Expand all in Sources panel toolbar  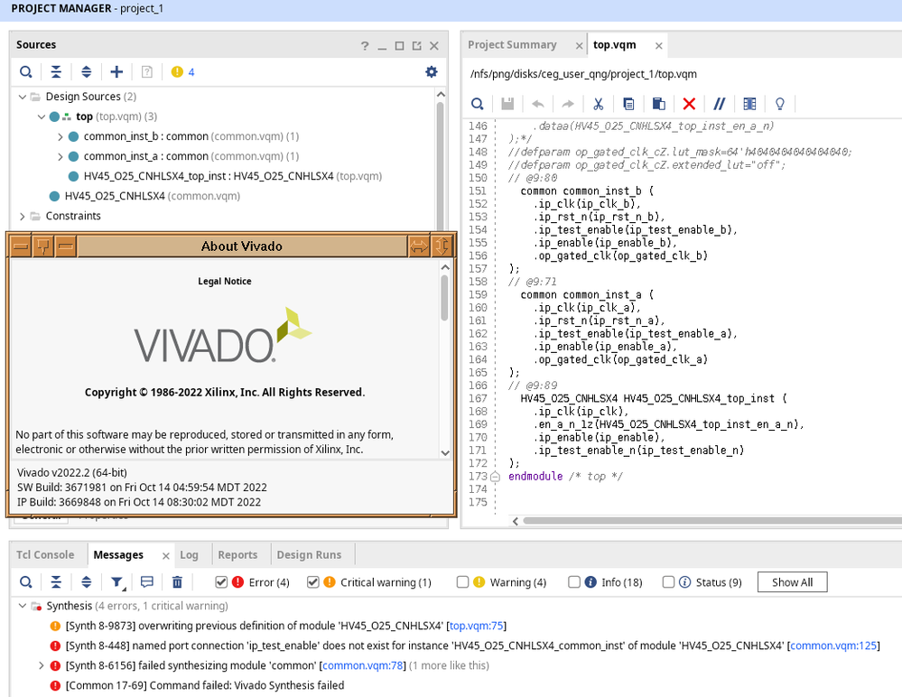coord(87,72)
